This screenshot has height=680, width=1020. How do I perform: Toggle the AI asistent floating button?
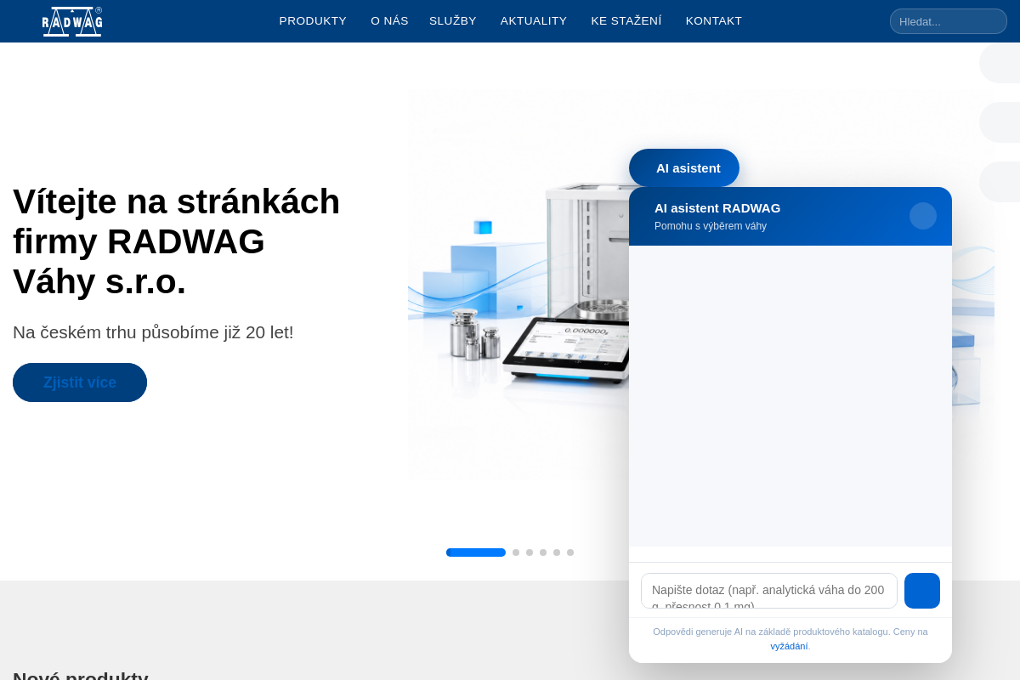tap(684, 167)
